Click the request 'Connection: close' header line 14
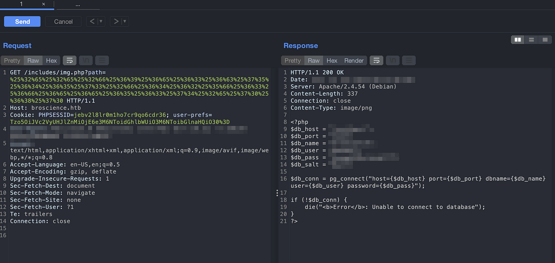This screenshot has width=555, height=263. 40,221
